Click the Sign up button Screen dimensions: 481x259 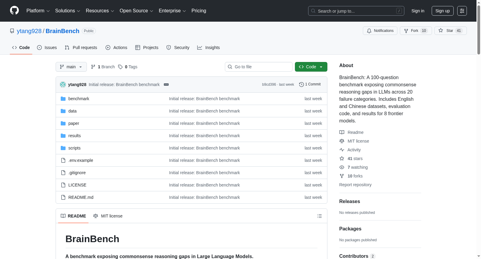443,11
